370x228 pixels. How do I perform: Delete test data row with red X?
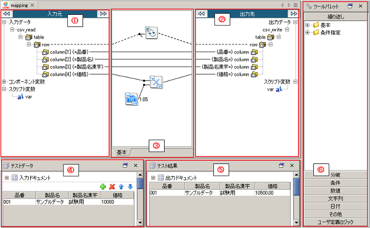[x=112, y=187]
